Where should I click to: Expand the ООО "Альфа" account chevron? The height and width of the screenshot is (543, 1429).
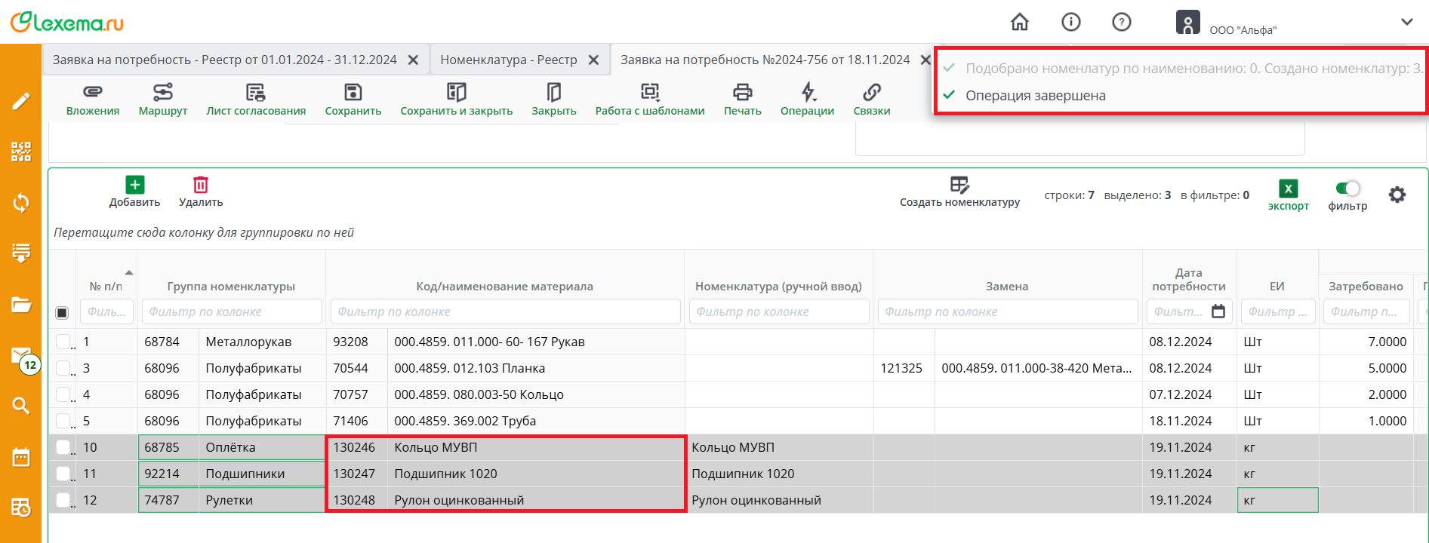[x=1406, y=23]
